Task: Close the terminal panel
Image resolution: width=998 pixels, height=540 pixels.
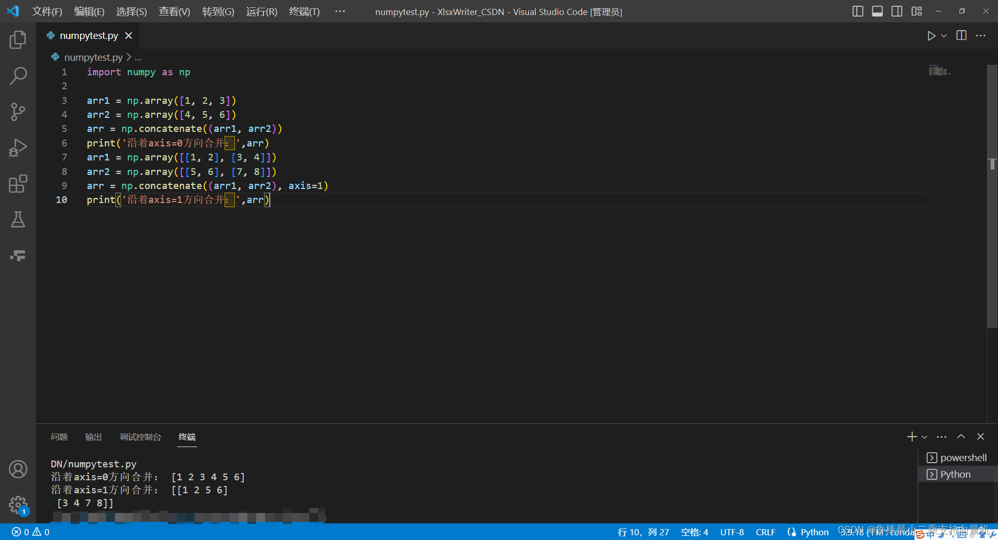Action: click(x=980, y=437)
